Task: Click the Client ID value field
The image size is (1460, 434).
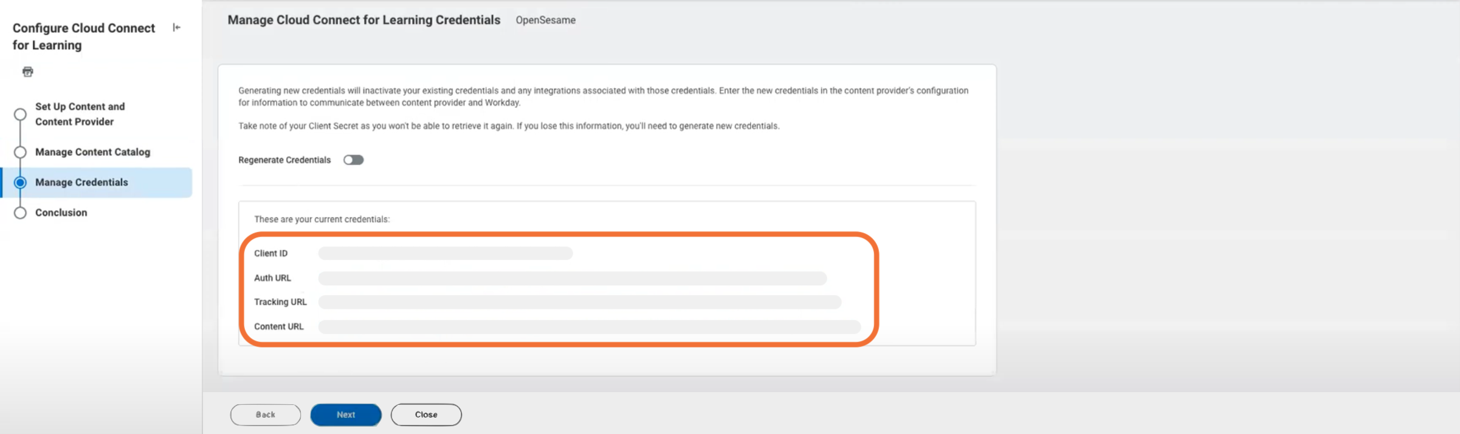Action: pos(446,253)
